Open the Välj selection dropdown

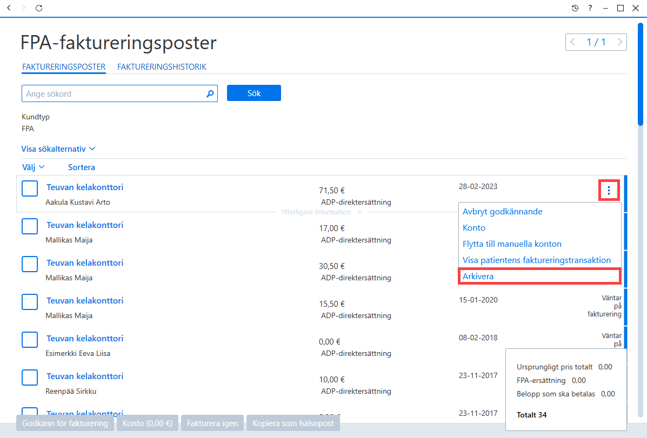(33, 167)
